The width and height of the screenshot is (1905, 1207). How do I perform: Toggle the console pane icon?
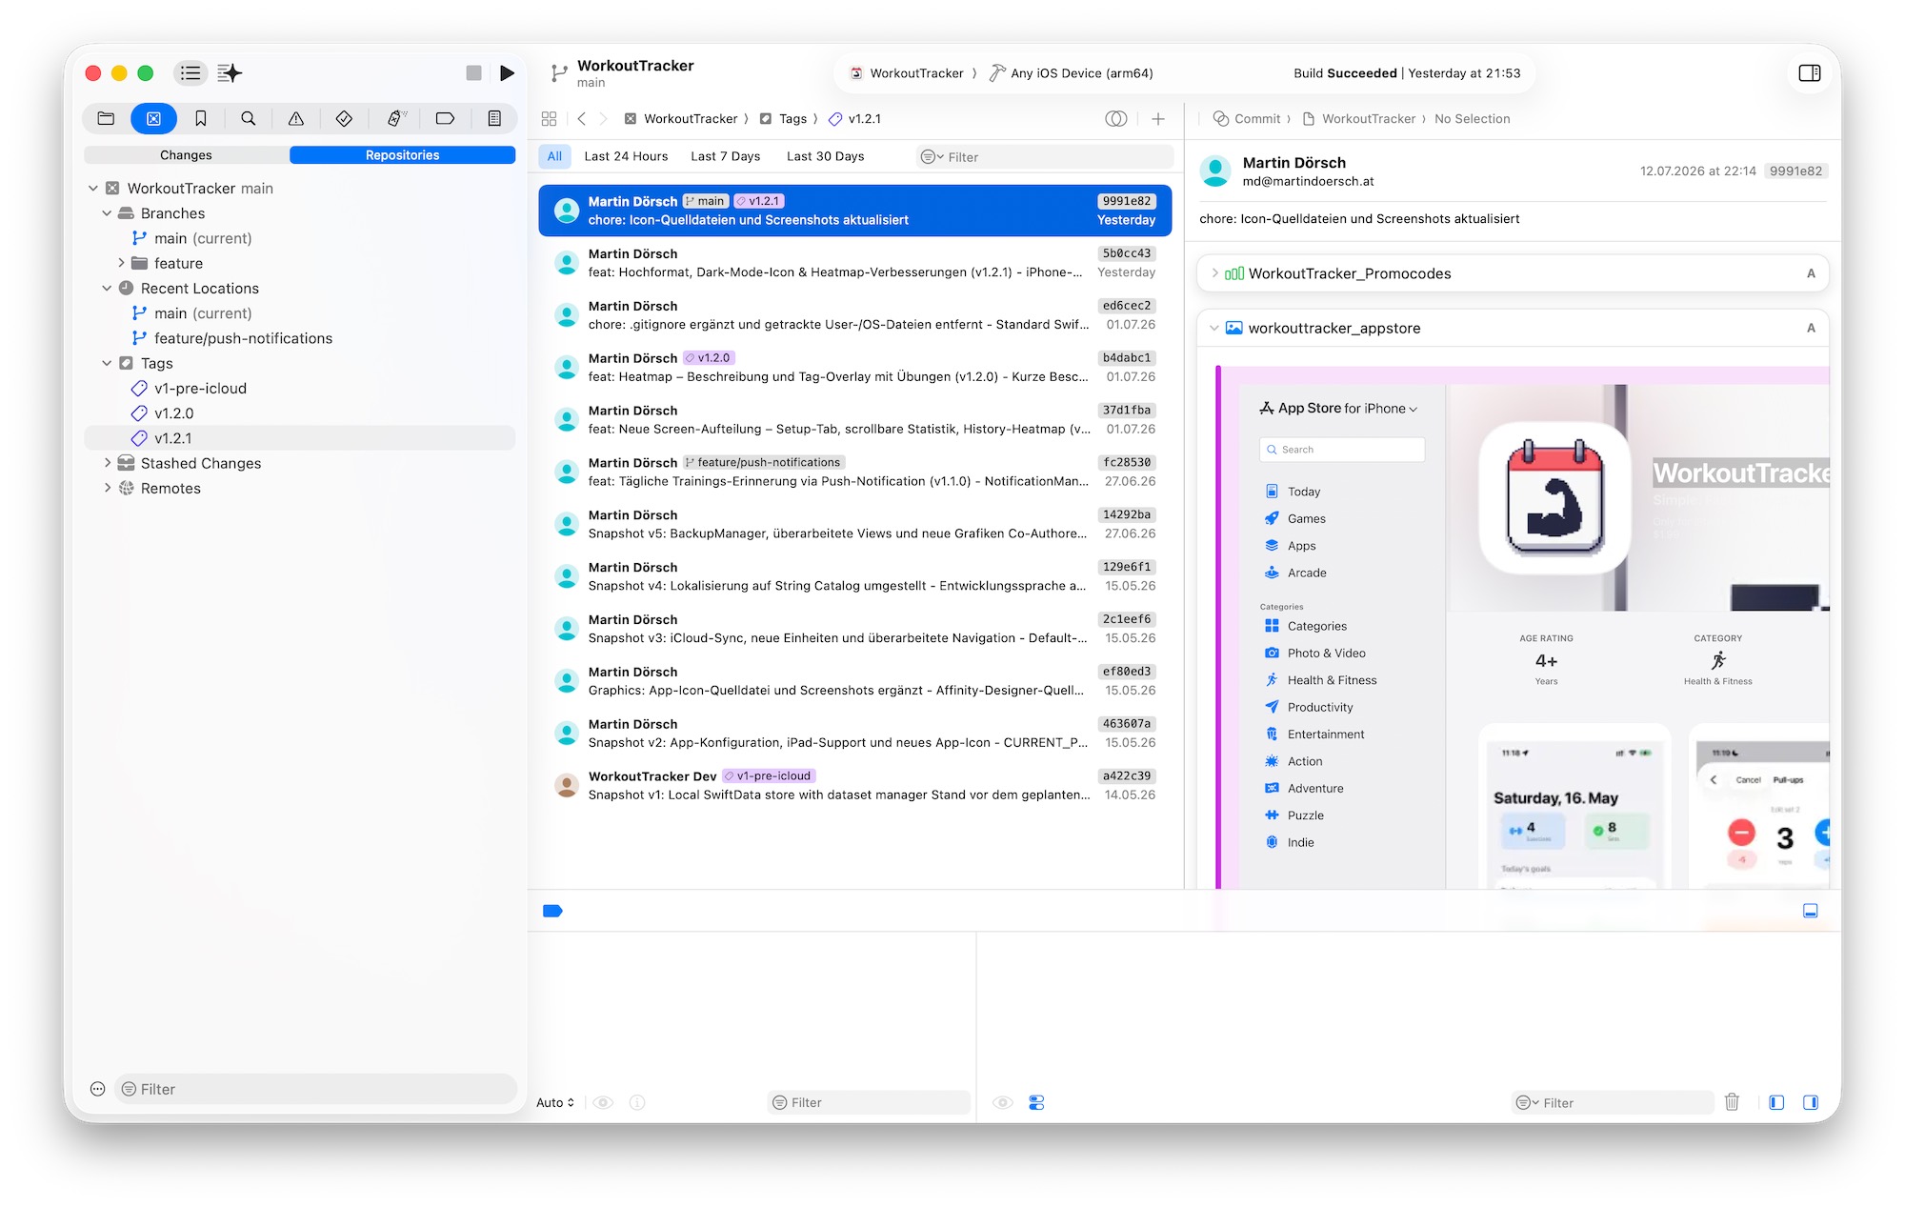tap(1811, 1102)
